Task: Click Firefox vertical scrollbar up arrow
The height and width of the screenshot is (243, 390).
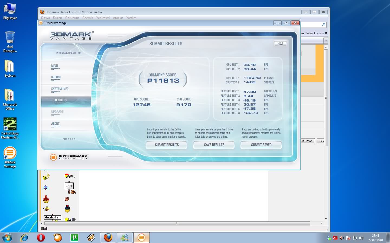Action: pyautogui.click(x=326, y=47)
